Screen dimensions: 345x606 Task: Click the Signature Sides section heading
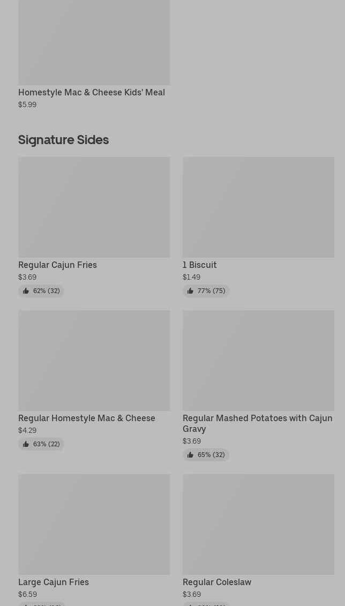coord(63,140)
